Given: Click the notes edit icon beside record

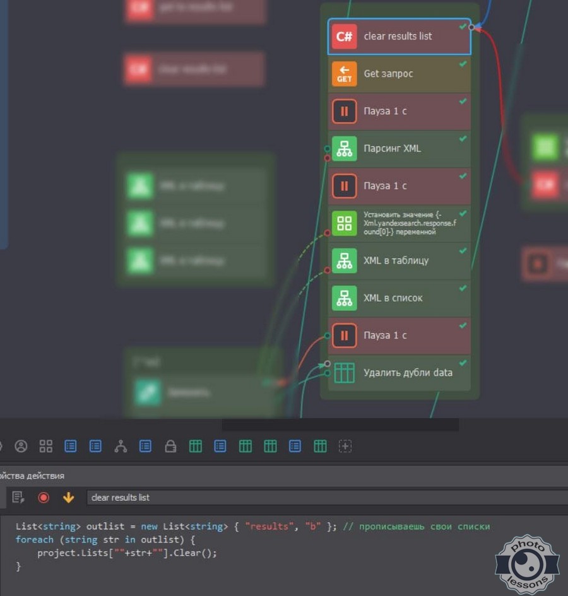Looking at the screenshot, I should pyautogui.click(x=18, y=498).
